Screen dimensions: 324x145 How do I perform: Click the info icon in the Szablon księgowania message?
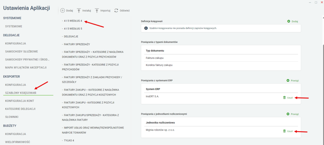[x=146, y=28]
